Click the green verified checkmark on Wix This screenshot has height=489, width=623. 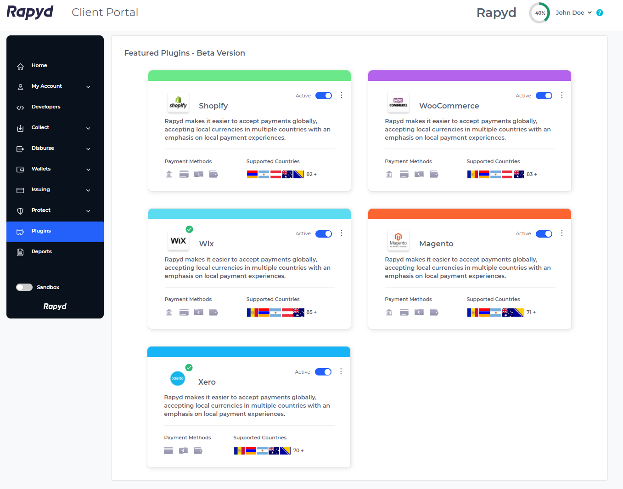(x=189, y=229)
